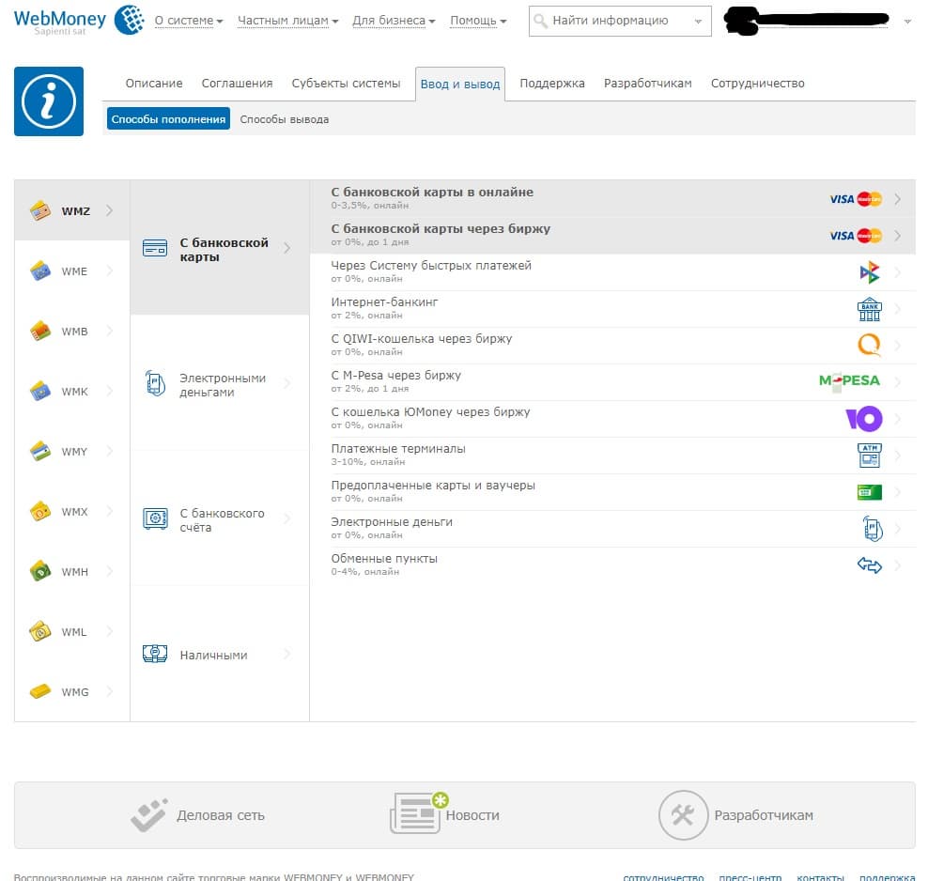Select the WMK wallet icon
Viewport: 928px width, 881px height.
(40, 391)
